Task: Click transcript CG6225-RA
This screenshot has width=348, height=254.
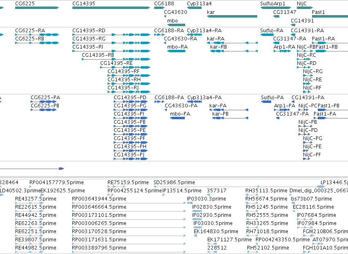Action: pos(30,31)
